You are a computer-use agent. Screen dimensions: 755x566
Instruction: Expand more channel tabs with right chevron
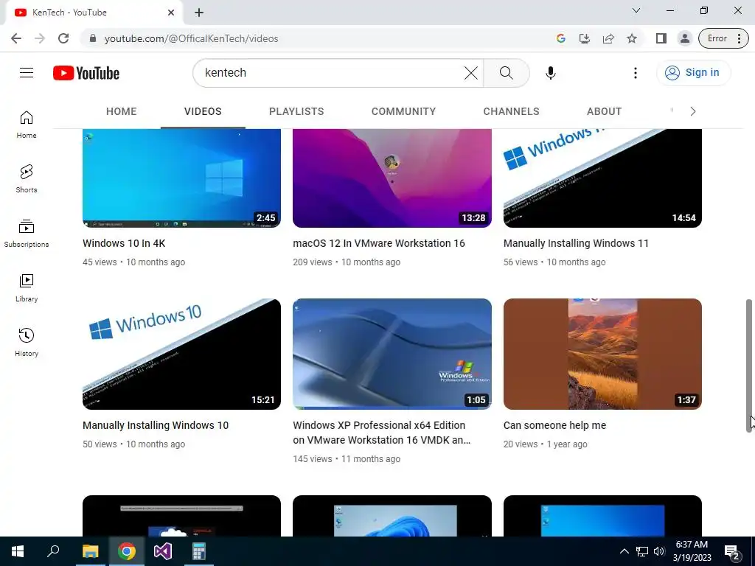pyautogui.click(x=693, y=111)
